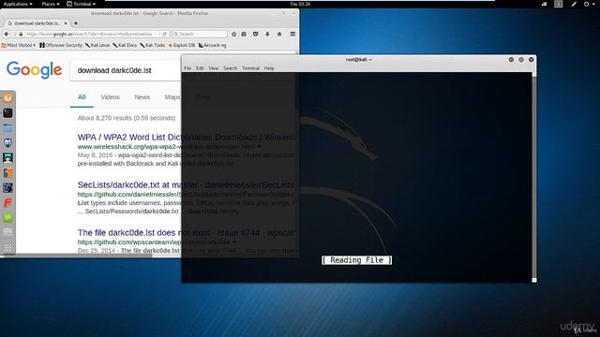This screenshot has width=600, height=337.
Task: Click 'About 8,270 results' text
Action: [x=127, y=118]
